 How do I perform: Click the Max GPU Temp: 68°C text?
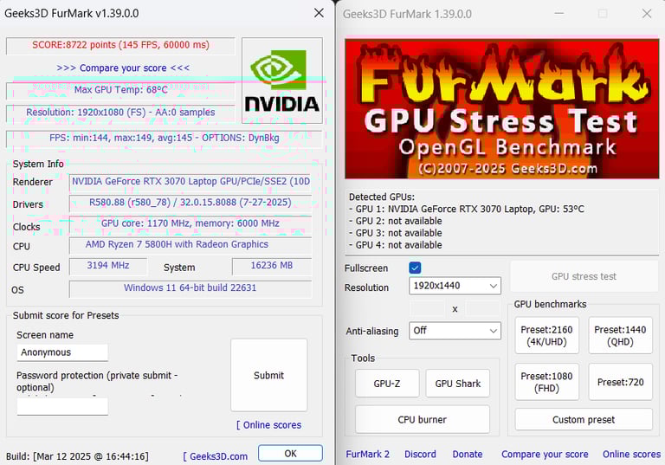(121, 90)
